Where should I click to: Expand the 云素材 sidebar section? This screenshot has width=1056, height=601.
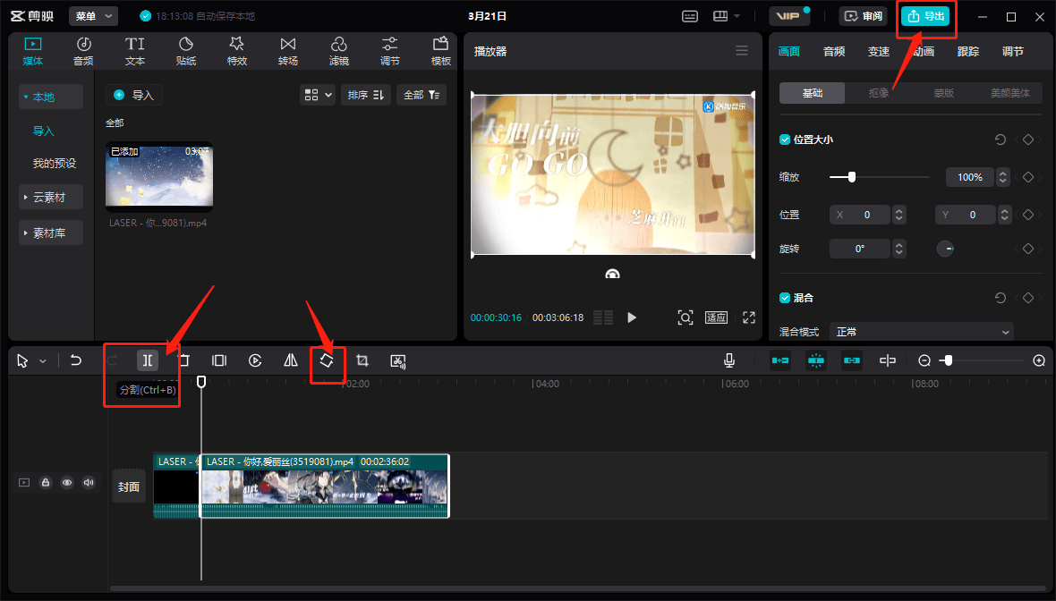pos(51,197)
